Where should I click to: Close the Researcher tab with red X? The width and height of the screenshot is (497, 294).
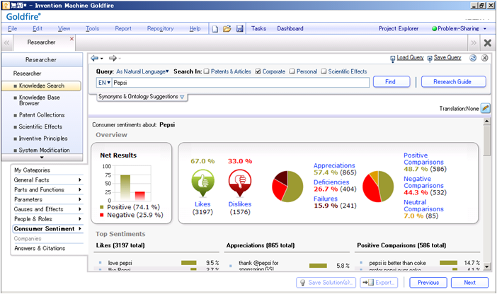click(x=72, y=39)
